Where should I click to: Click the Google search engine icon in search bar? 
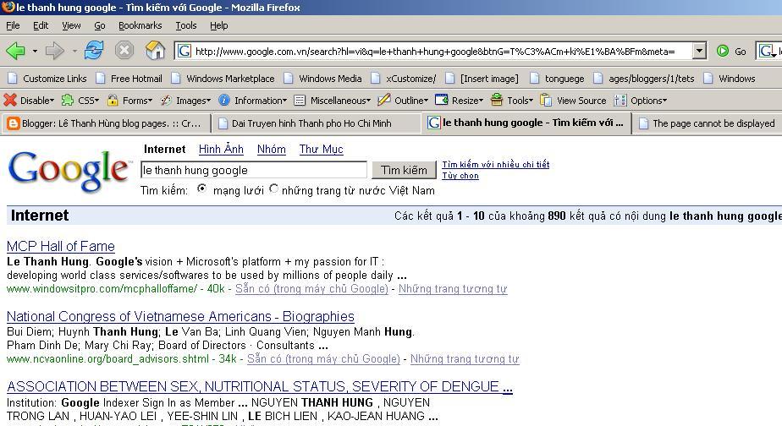(765, 51)
